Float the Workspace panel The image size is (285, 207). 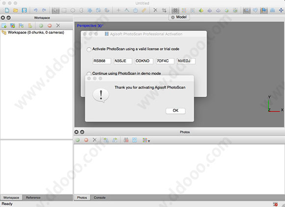(x=8, y=18)
